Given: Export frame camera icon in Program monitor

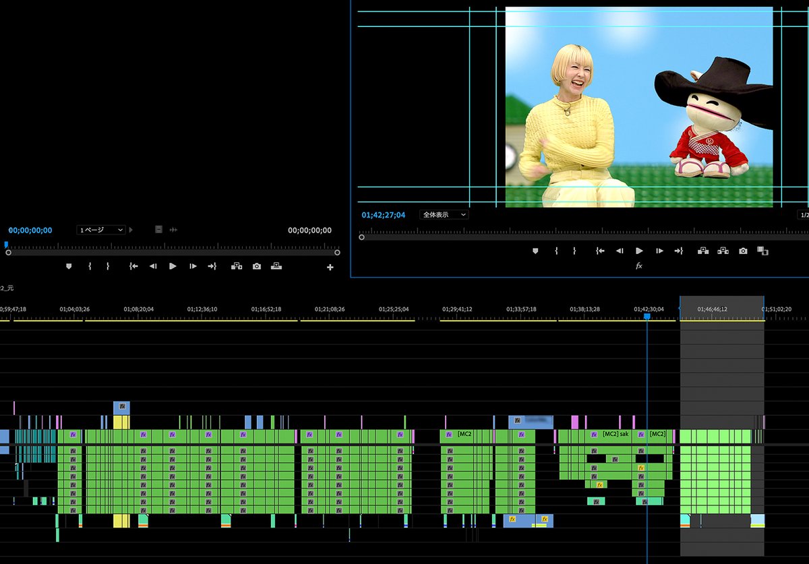Looking at the screenshot, I should pos(743,251).
